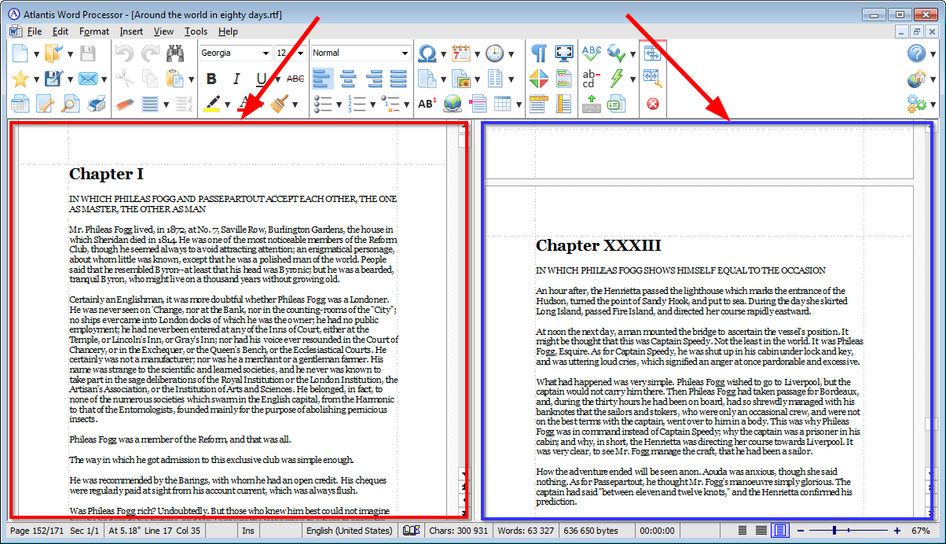Screen dimensions: 946x544
Task: Insert a special character (Omega icon)
Action: (428, 53)
